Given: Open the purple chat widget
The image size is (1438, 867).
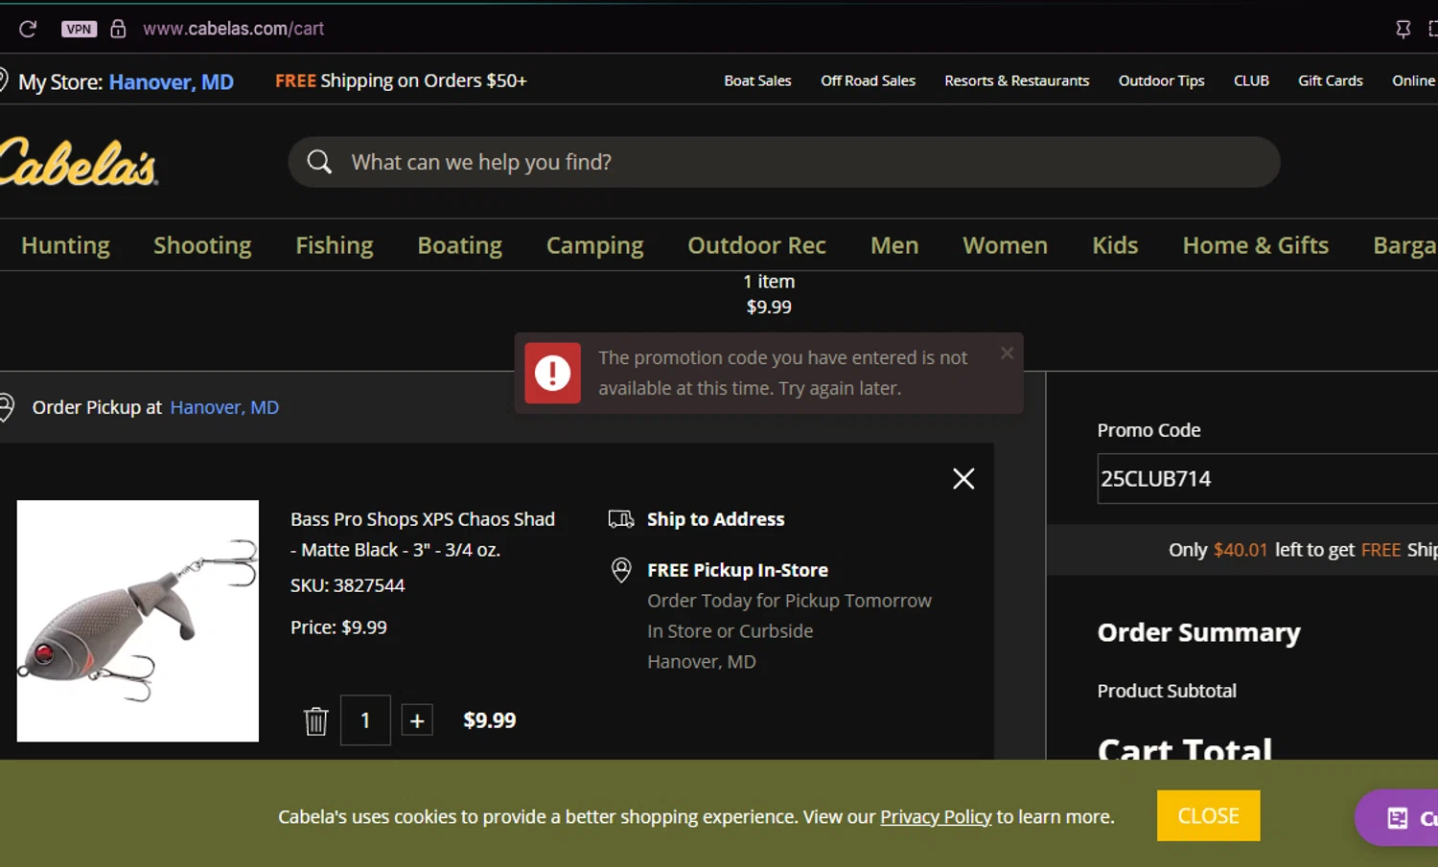Looking at the screenshot, I should 1397,818.
